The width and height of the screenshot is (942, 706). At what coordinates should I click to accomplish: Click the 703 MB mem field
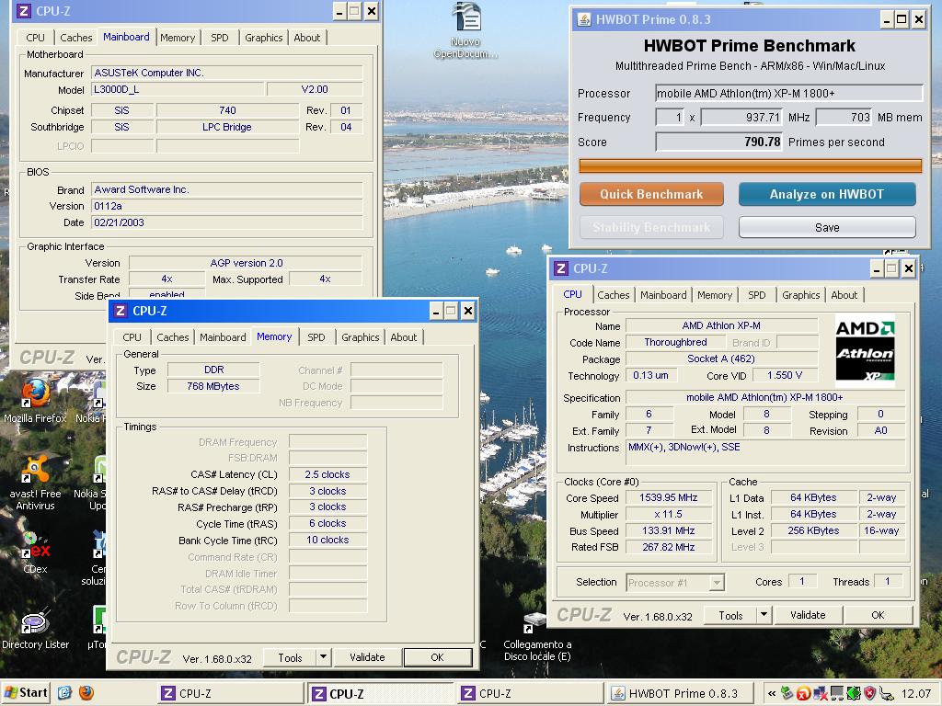[844, 117]
